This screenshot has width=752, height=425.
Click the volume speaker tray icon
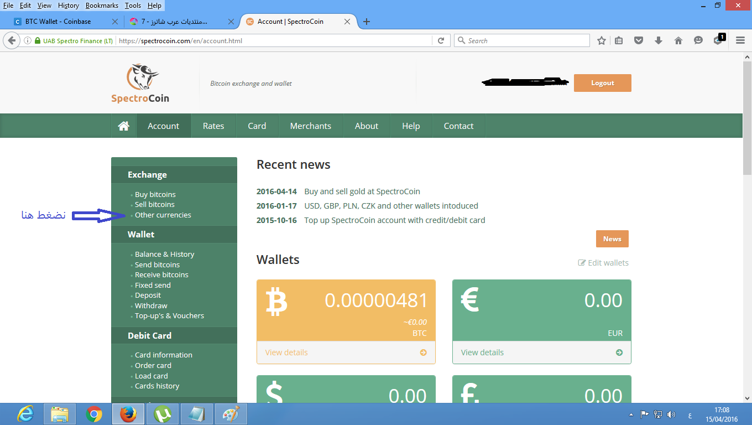pos(671,414)
